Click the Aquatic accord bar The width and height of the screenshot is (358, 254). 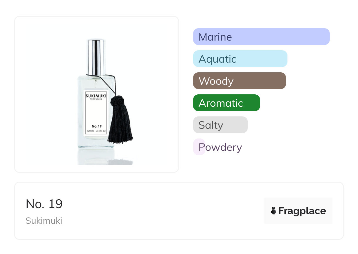(240, 59)
